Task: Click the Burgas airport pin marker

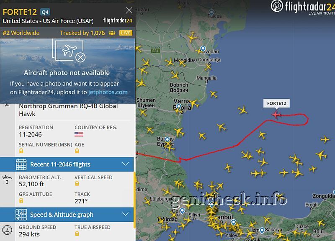Action: pyautogui.click(x=167, y=140)
